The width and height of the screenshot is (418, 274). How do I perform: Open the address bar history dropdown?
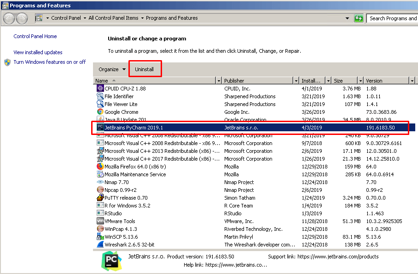(347, 18)
